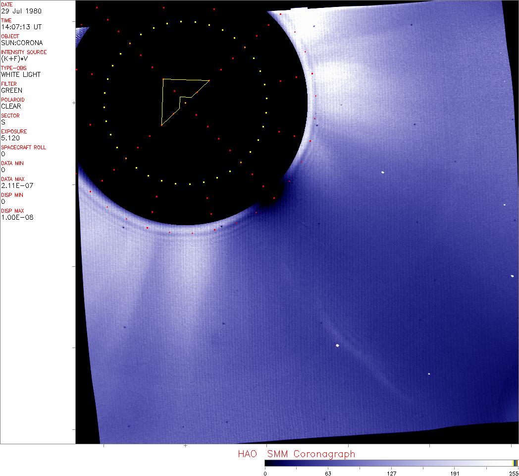Image resolution: width=519 pixels, height=476 pixels.
Task: Click the HAO SMM Coronagraph title
Action: [296, 454]
